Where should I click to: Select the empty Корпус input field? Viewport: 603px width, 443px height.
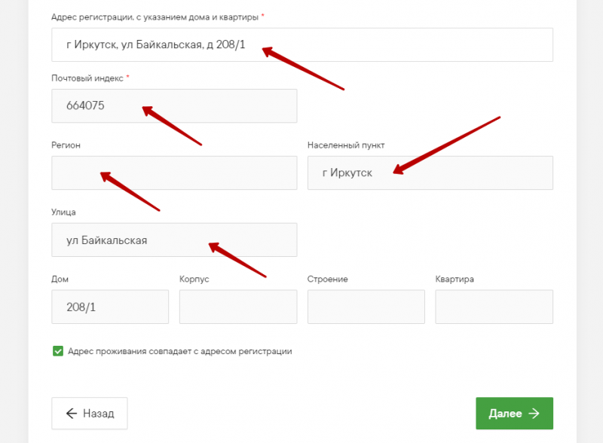237,307
